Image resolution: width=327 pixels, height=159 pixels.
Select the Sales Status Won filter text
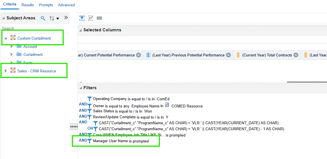pyautogui.click(x=123, y=111)
